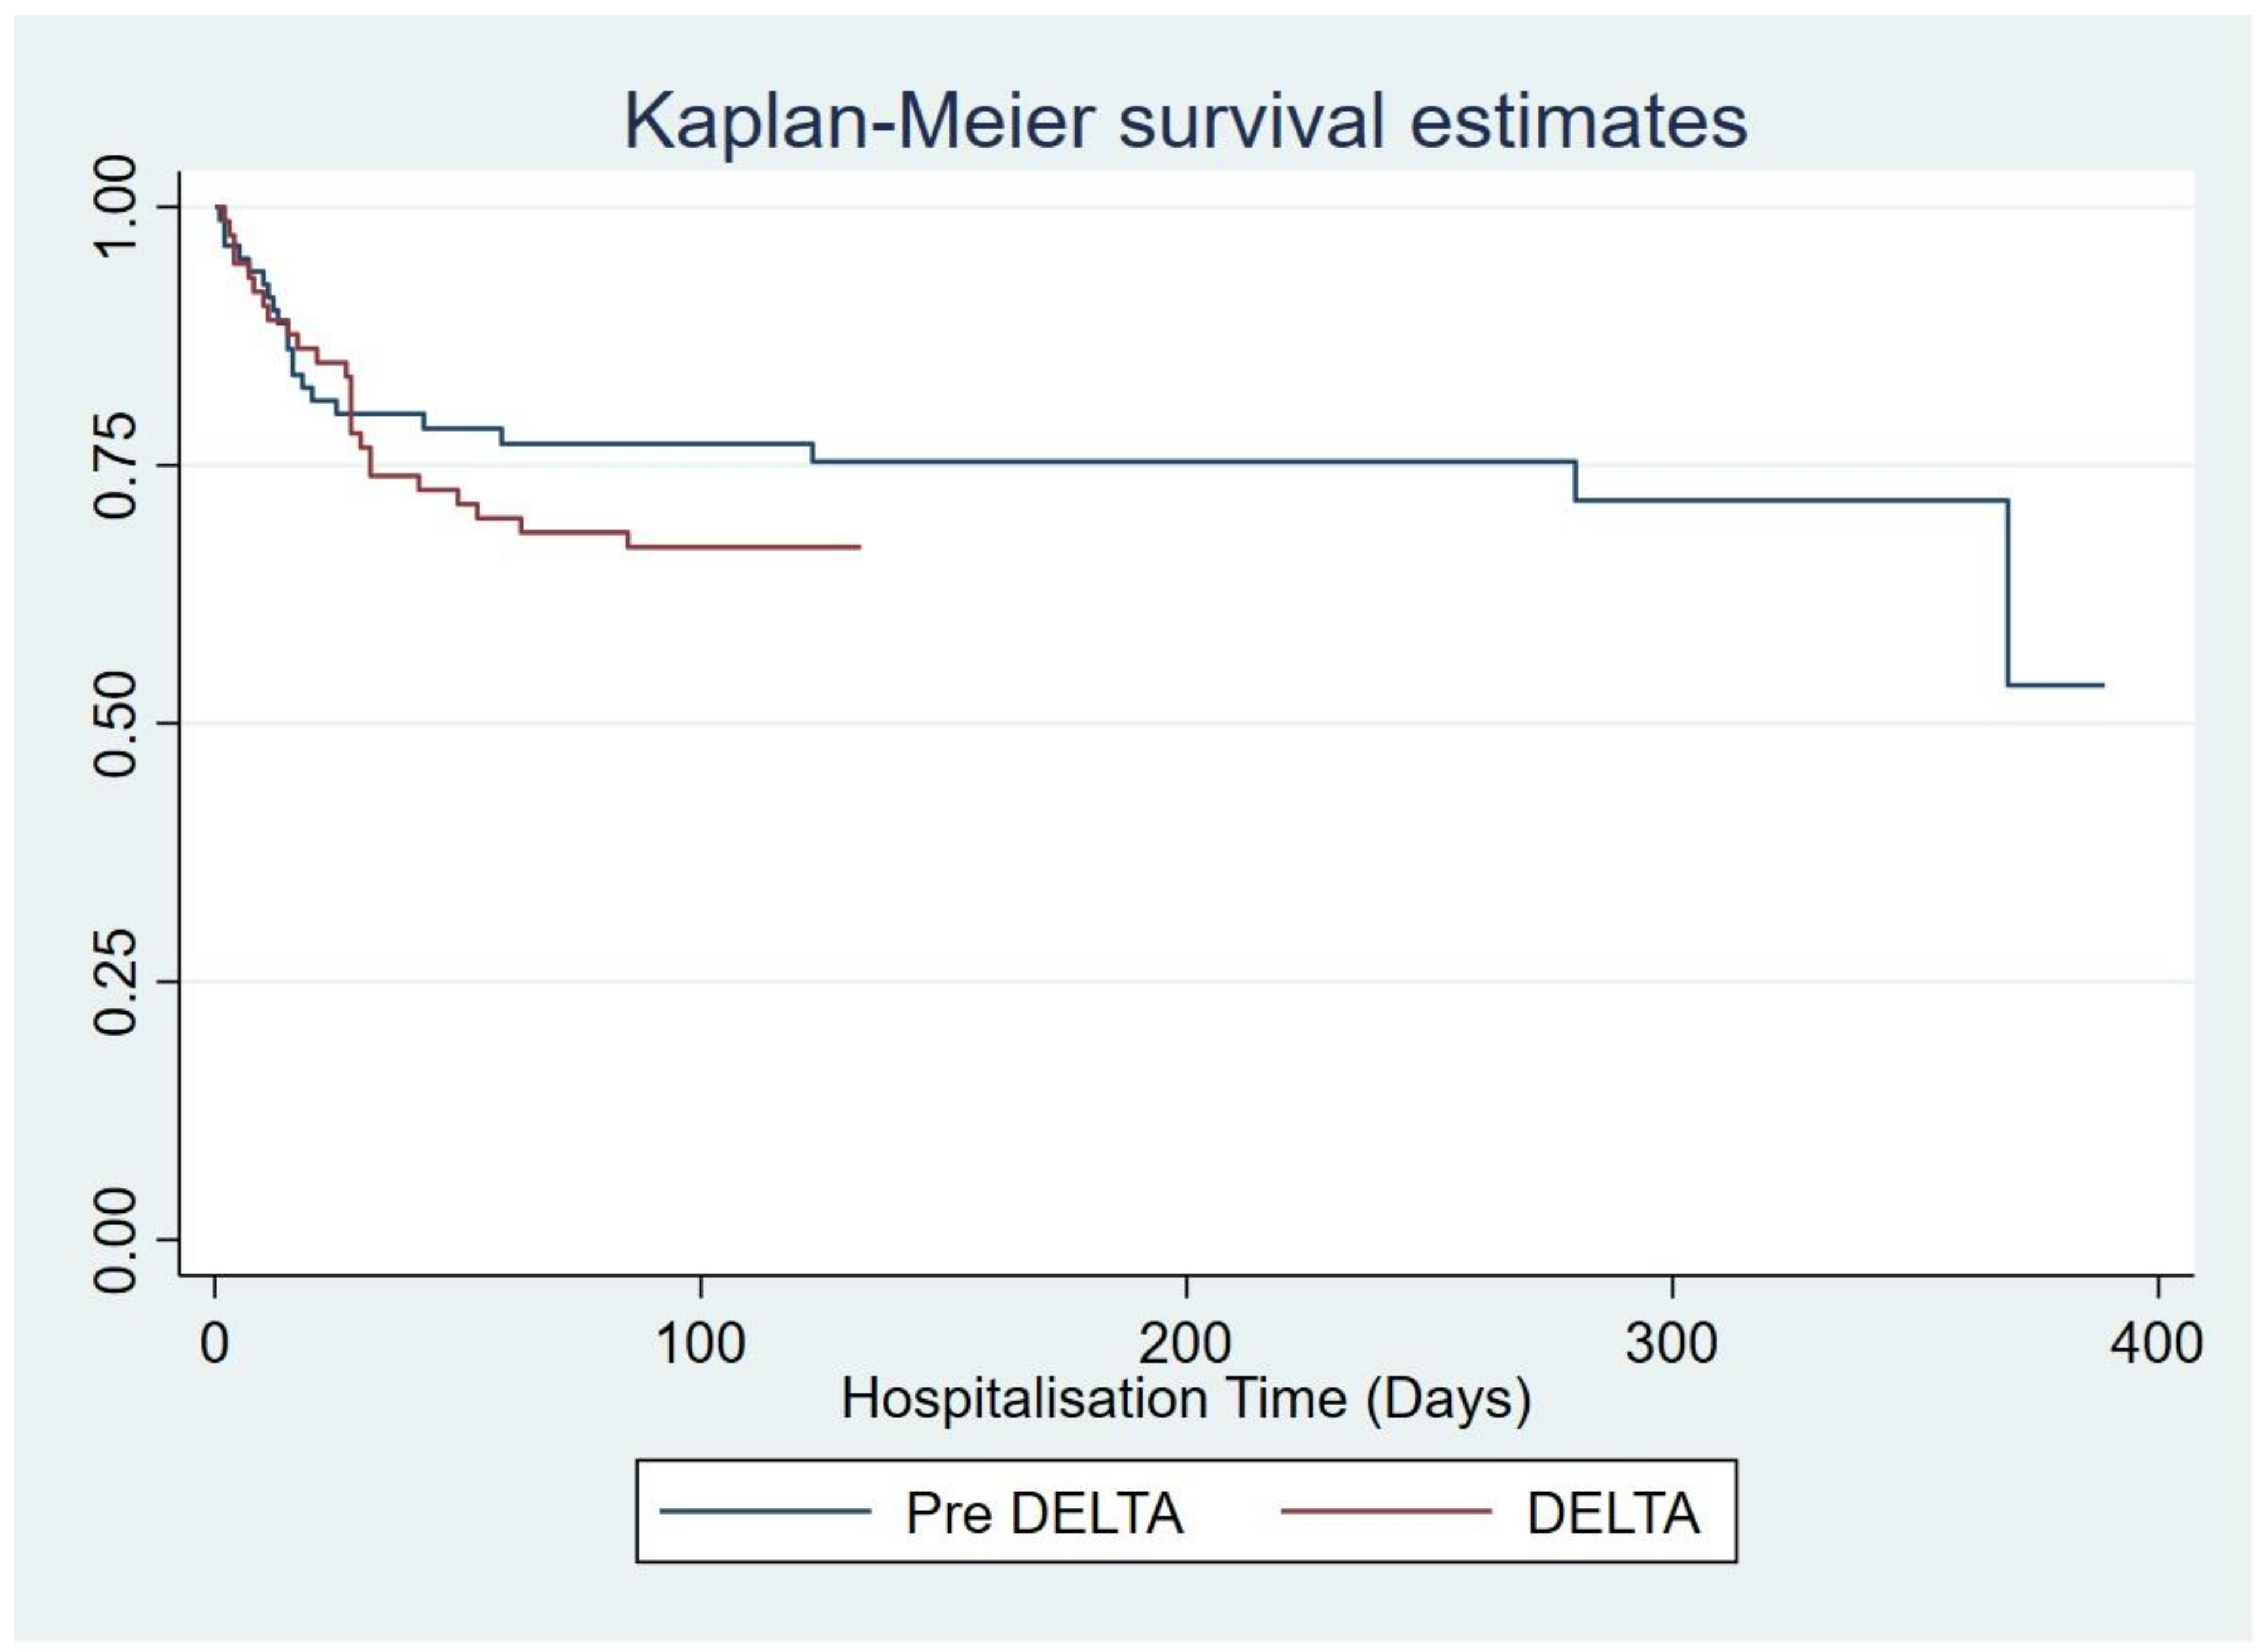Click the 0 x-axis tick label
This screenshot has width=2268, height=1652.
coord(214,1344)
